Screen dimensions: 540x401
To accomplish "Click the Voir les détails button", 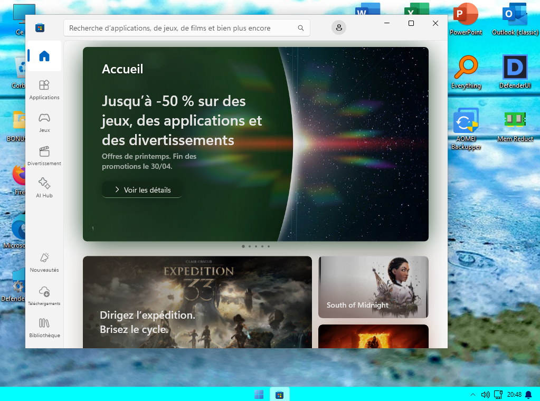I will pyautogui.click(x=142, y=189).
